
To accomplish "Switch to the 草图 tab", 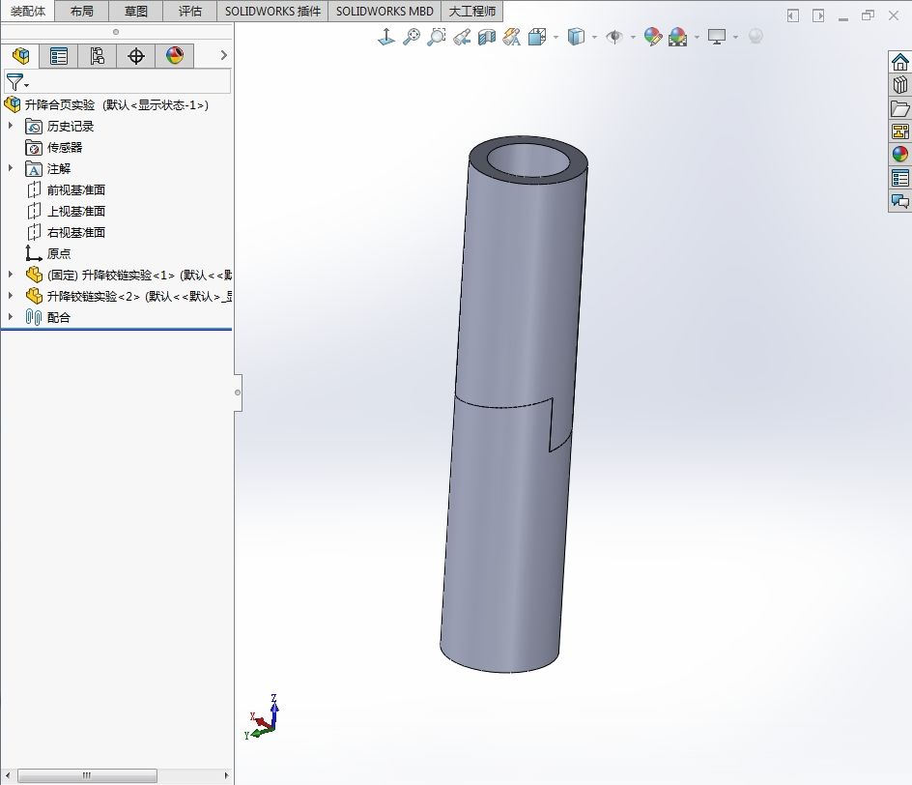I will [x=136, y=12].
